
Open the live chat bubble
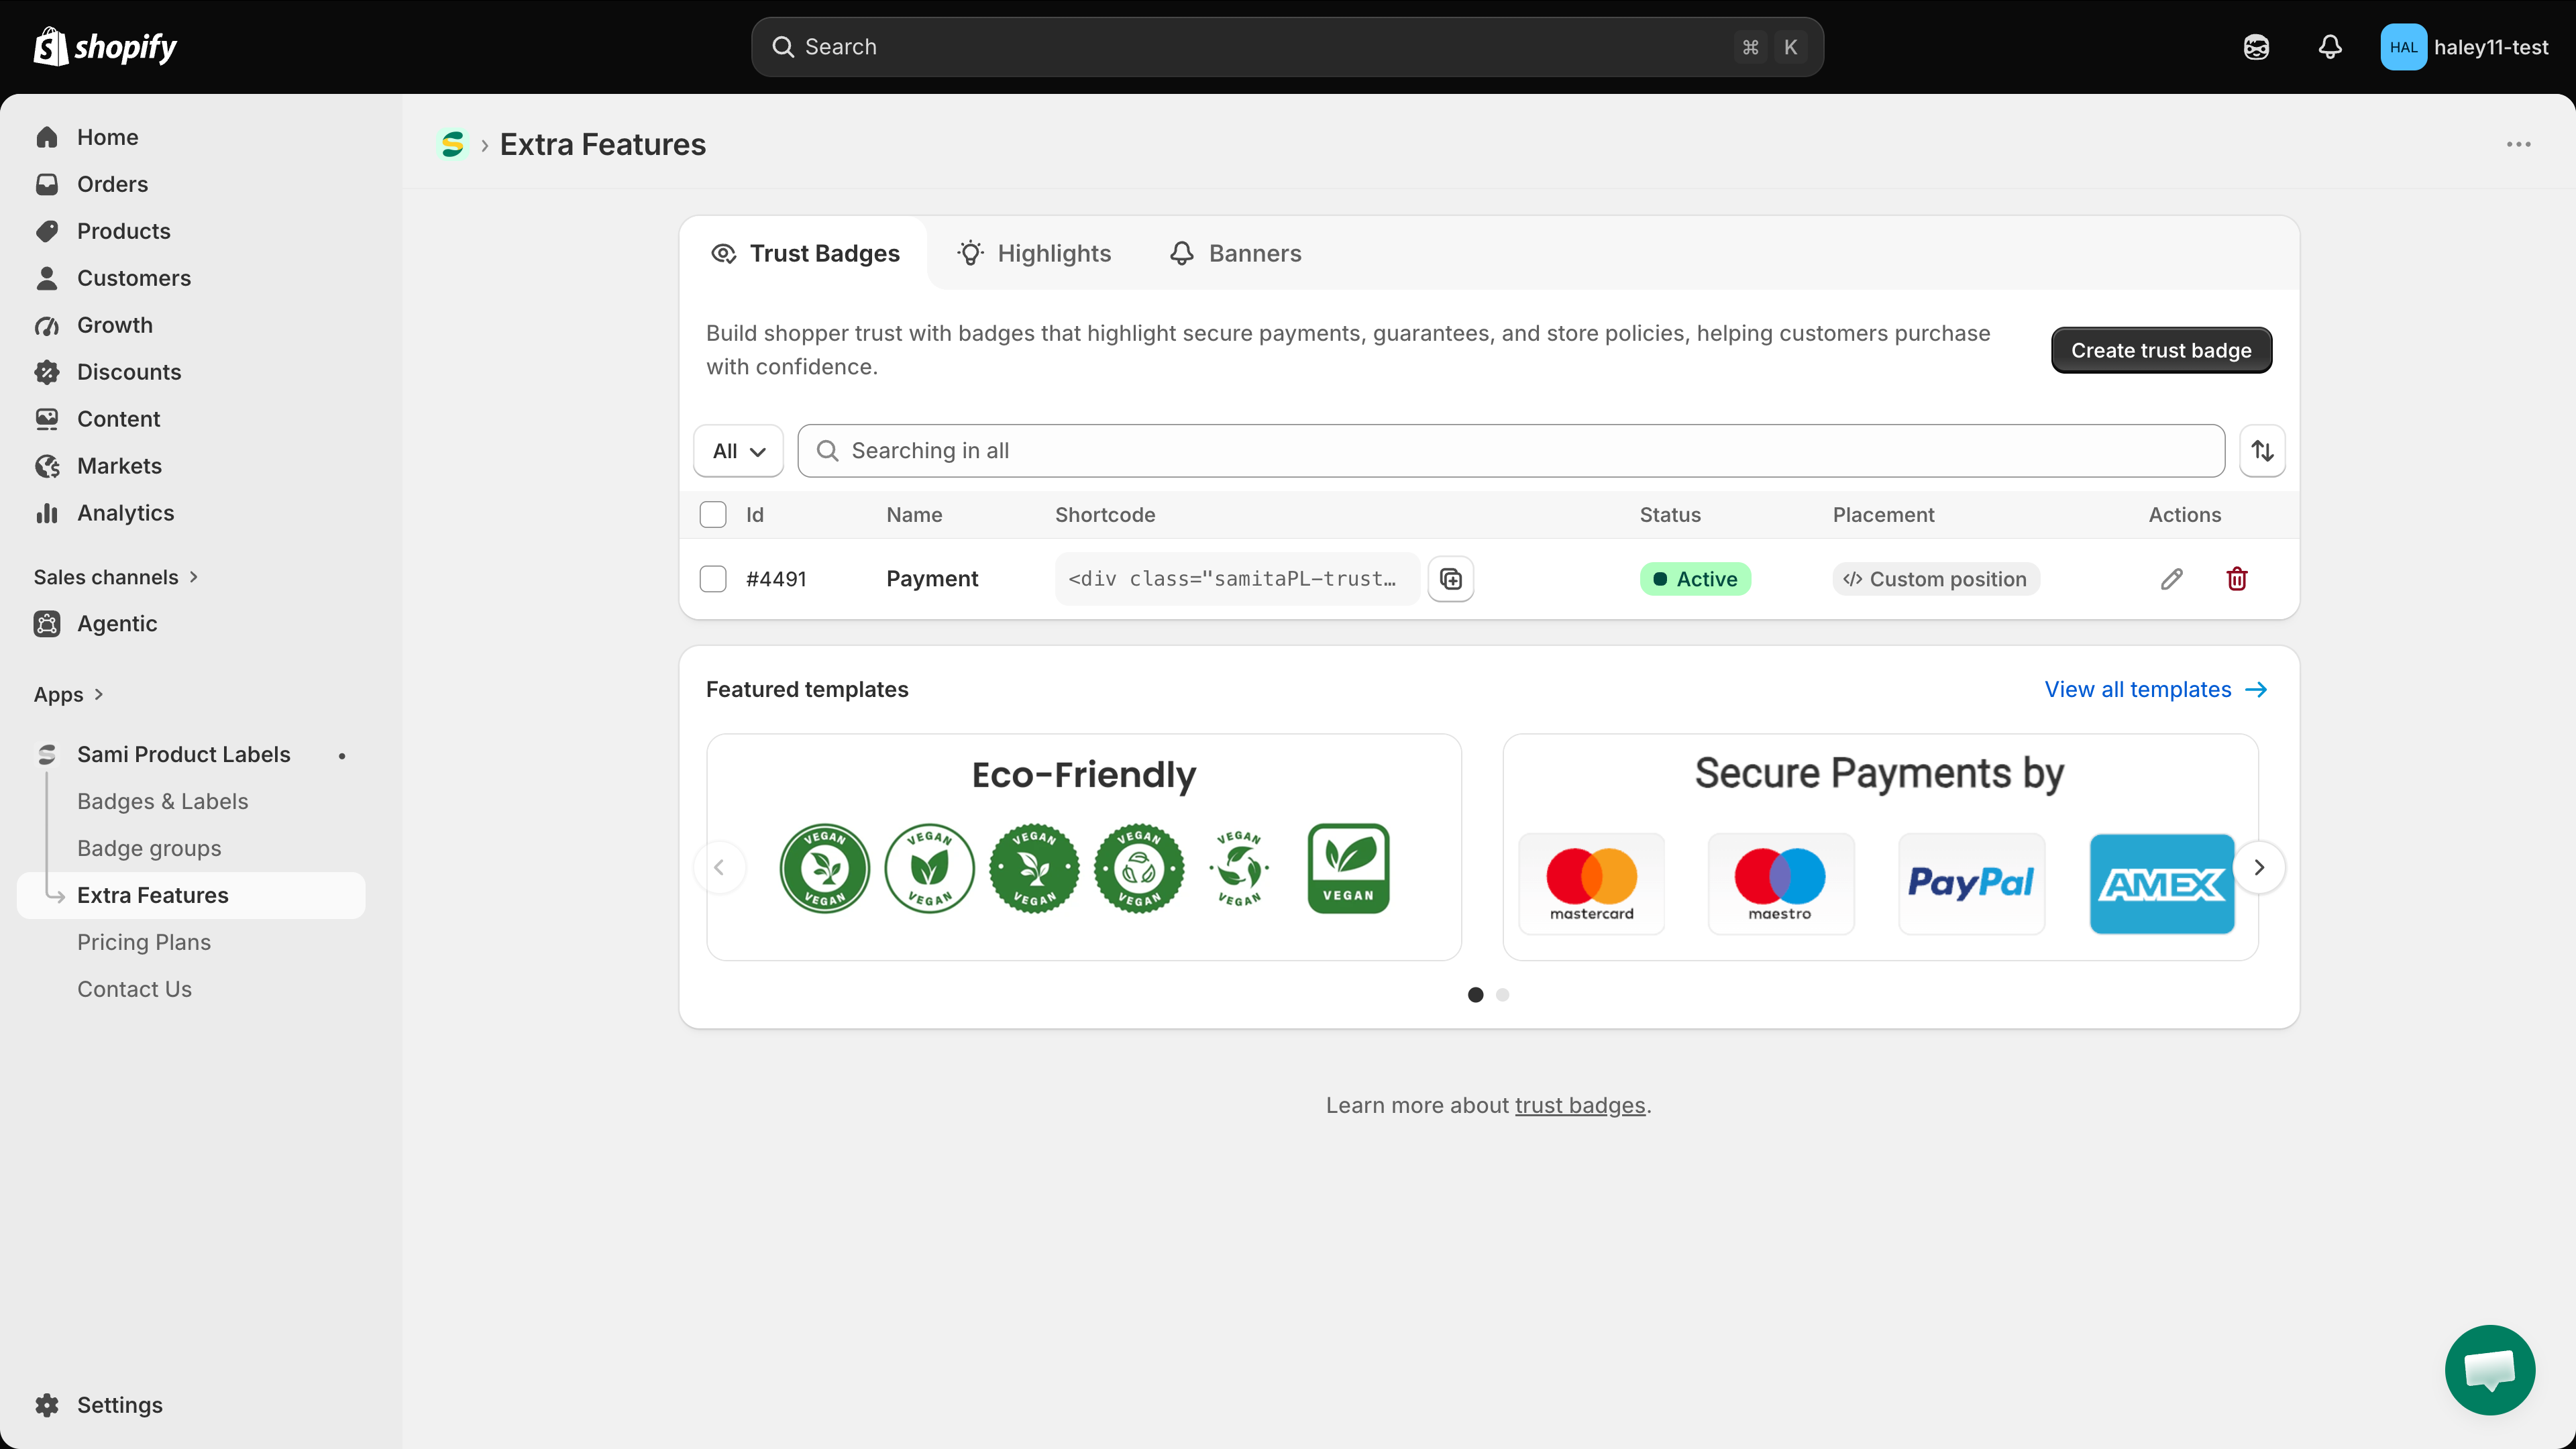pyautogui.click(x=2489, y=1369)
